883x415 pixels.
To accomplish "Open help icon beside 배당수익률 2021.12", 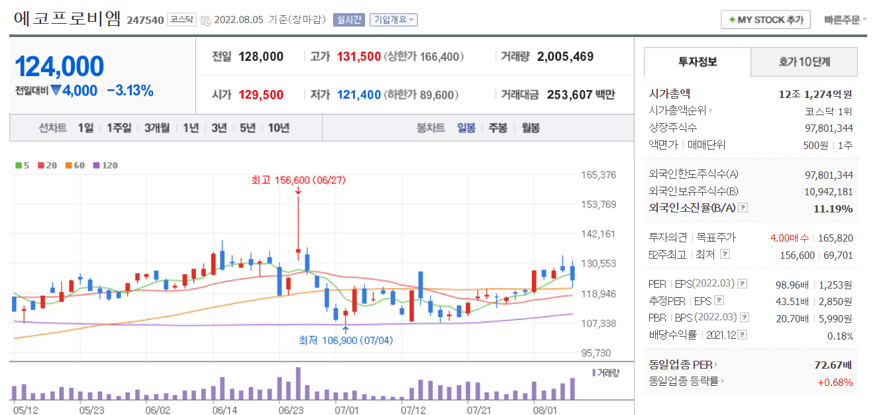I will (x=743, y=336).
